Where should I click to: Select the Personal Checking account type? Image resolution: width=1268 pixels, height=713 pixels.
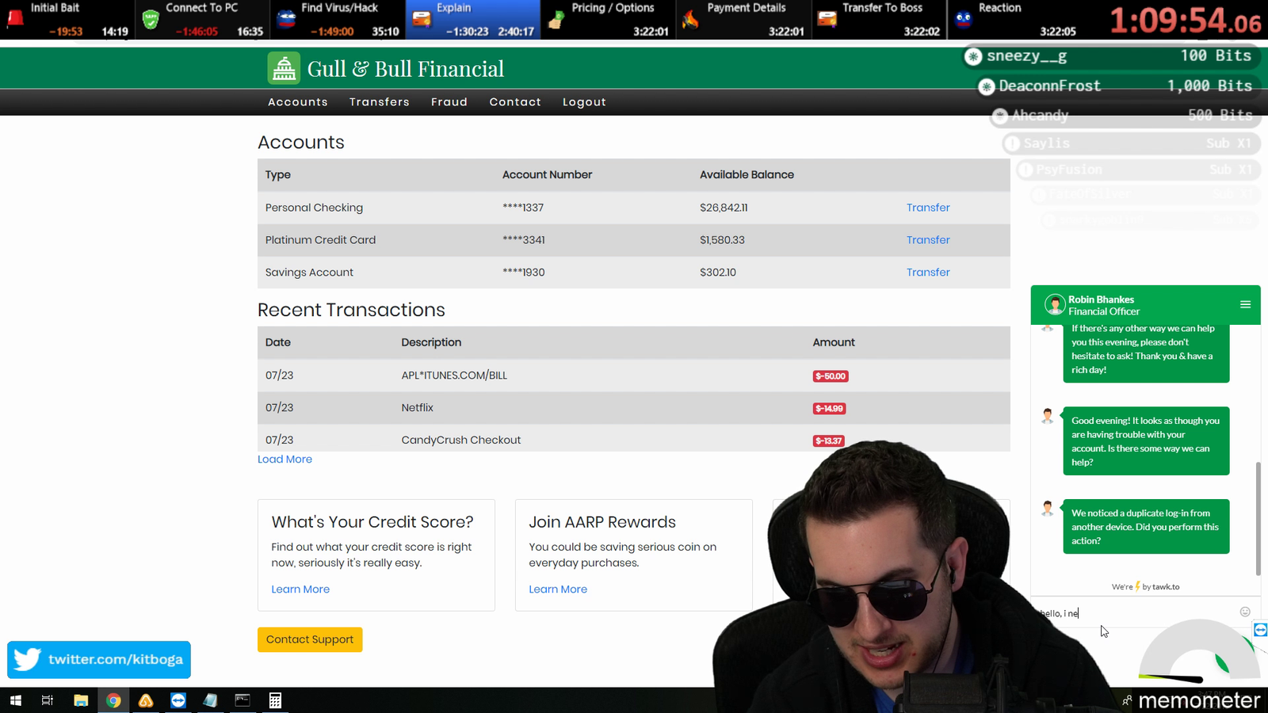(x=314, y=208)
